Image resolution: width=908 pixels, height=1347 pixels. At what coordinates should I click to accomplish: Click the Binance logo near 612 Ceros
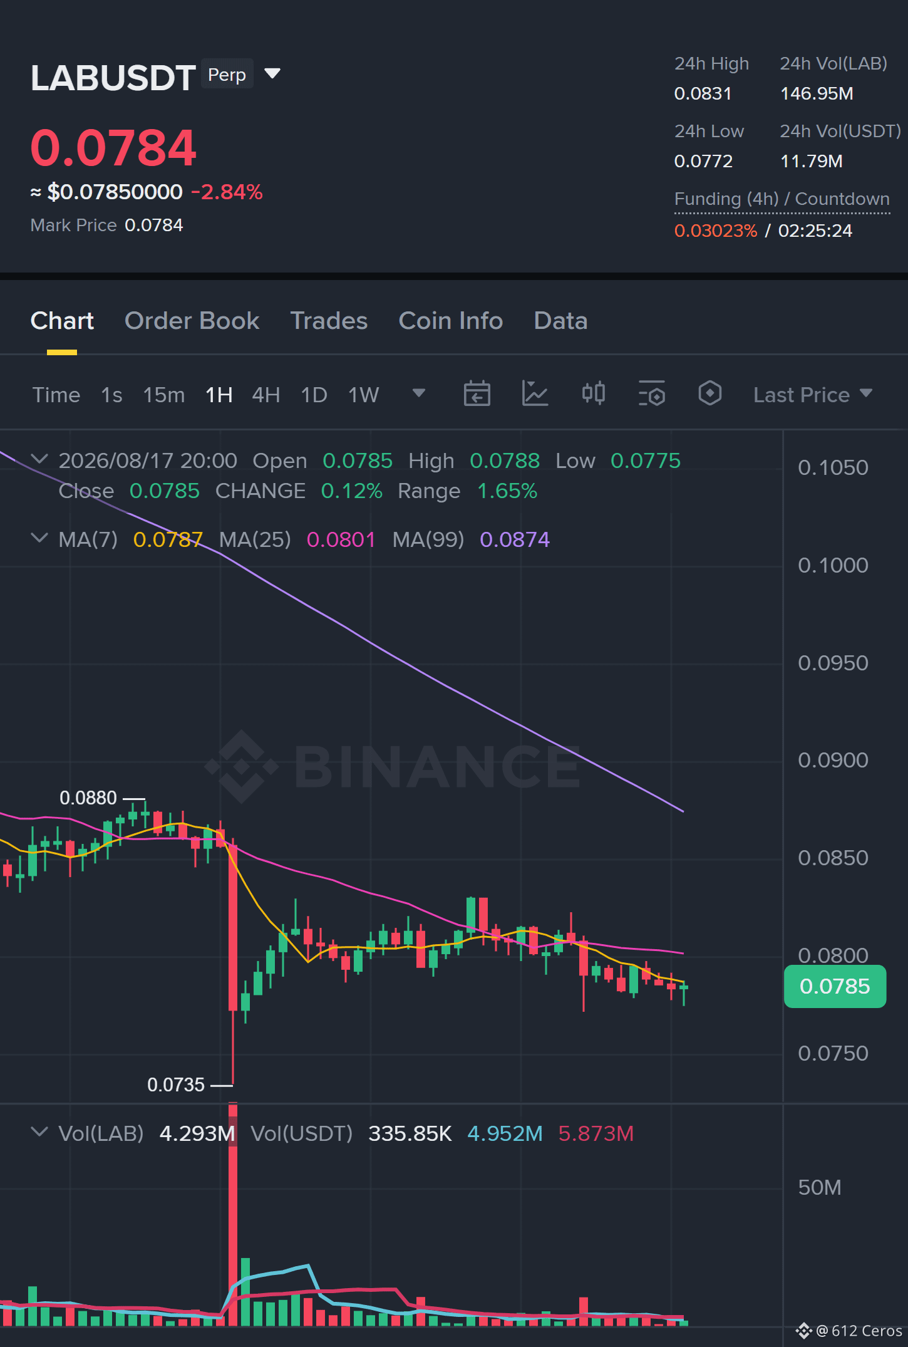803,1330
